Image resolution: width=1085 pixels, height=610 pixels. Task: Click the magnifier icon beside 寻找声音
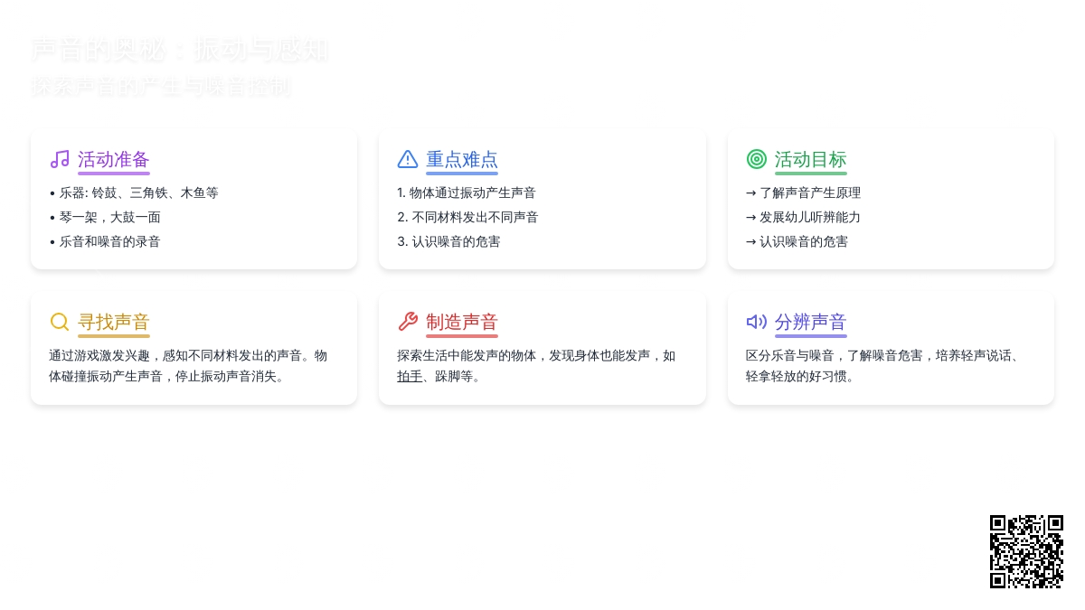[x=60, y=323]
